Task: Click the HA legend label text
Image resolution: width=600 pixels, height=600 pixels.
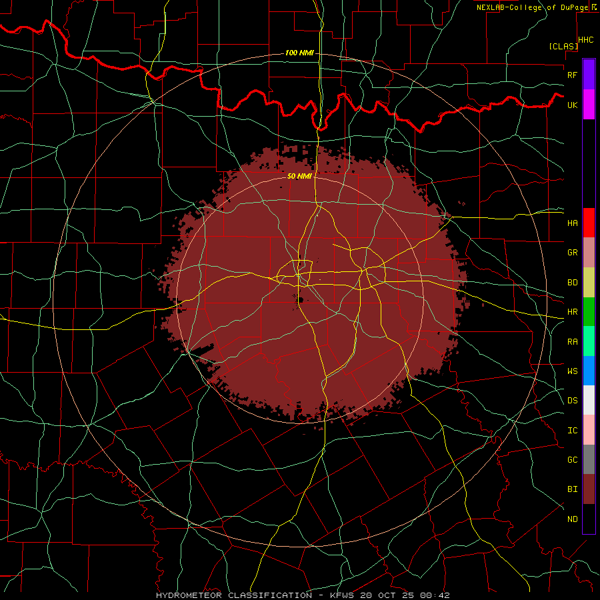Action: tap(572, 223)
